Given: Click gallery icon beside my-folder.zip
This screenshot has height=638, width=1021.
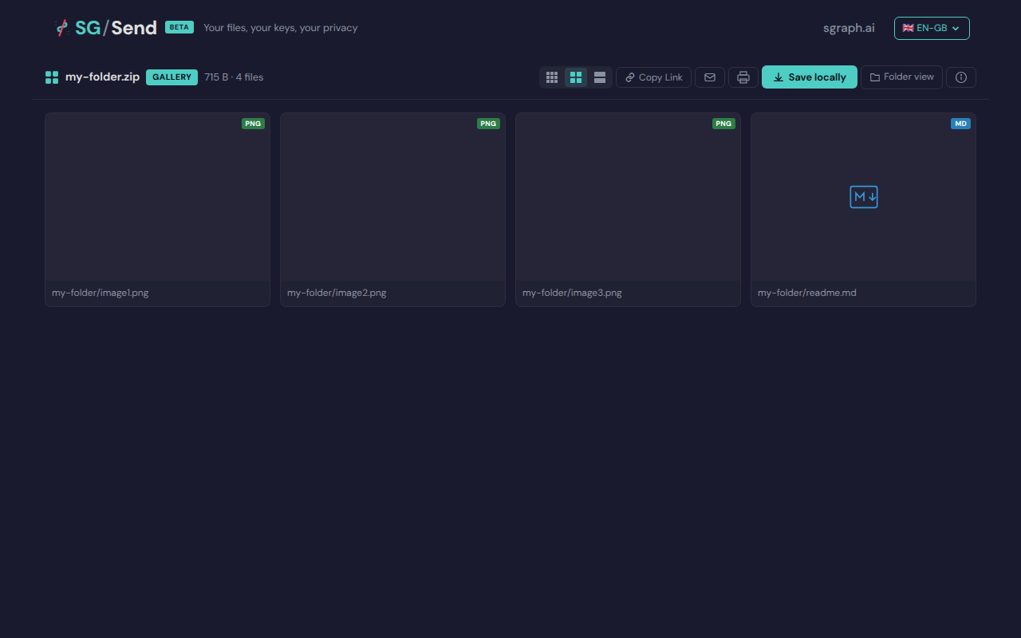Looking at the screenshot, I should pos(52,77).
